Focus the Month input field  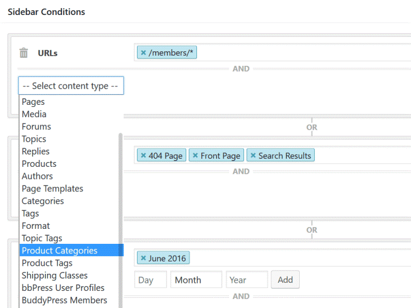[196, 280]
